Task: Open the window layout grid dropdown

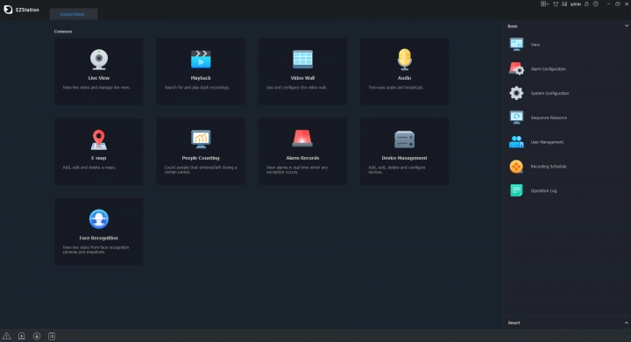Action: [x=544, y=4]
